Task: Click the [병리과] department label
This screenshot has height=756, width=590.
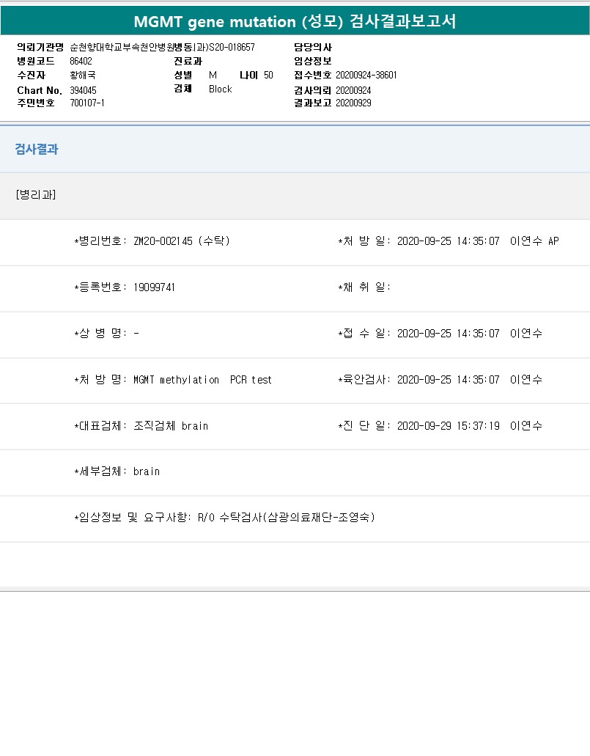Action: 36,195
